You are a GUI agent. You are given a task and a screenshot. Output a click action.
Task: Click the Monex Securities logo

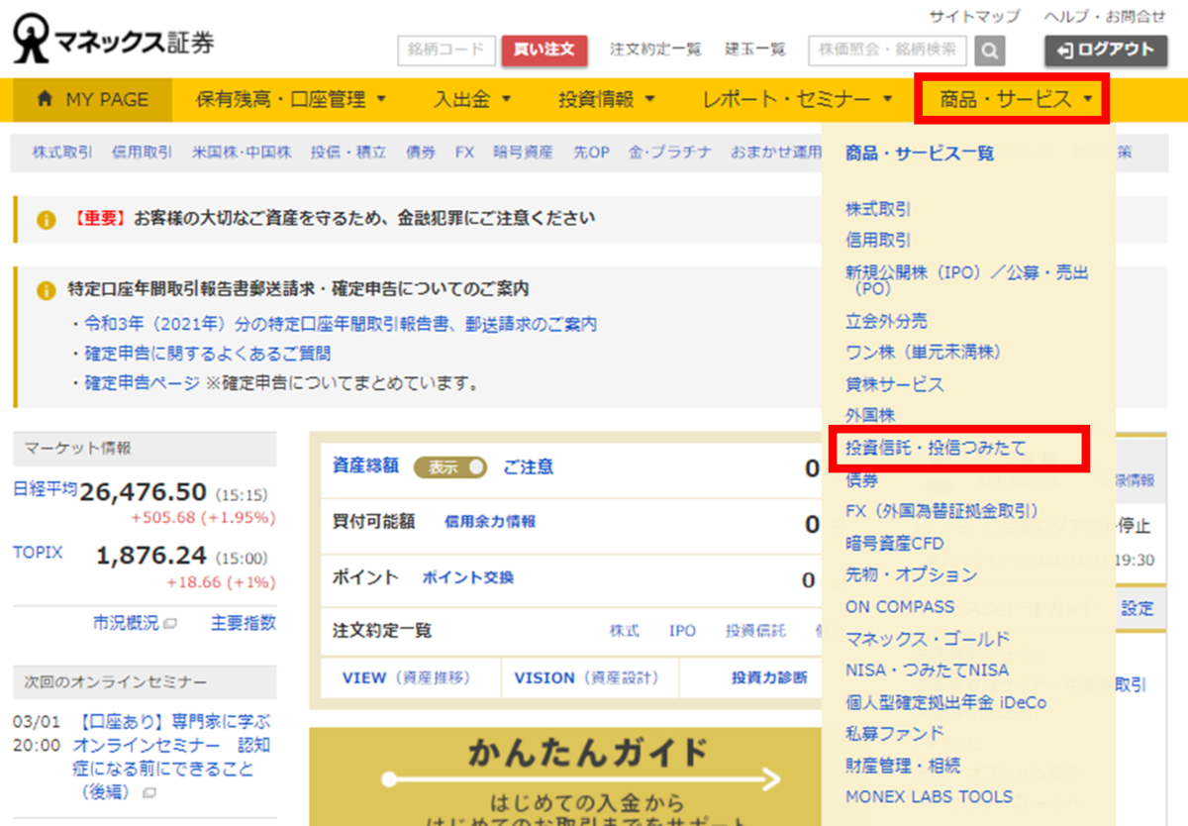[x=113, y=42]
